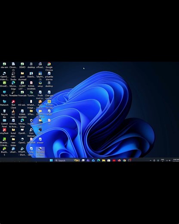This screenshot has width=179, height=224.
Task: Open the 'govt thumnail' folder
Action: point(22,76)
